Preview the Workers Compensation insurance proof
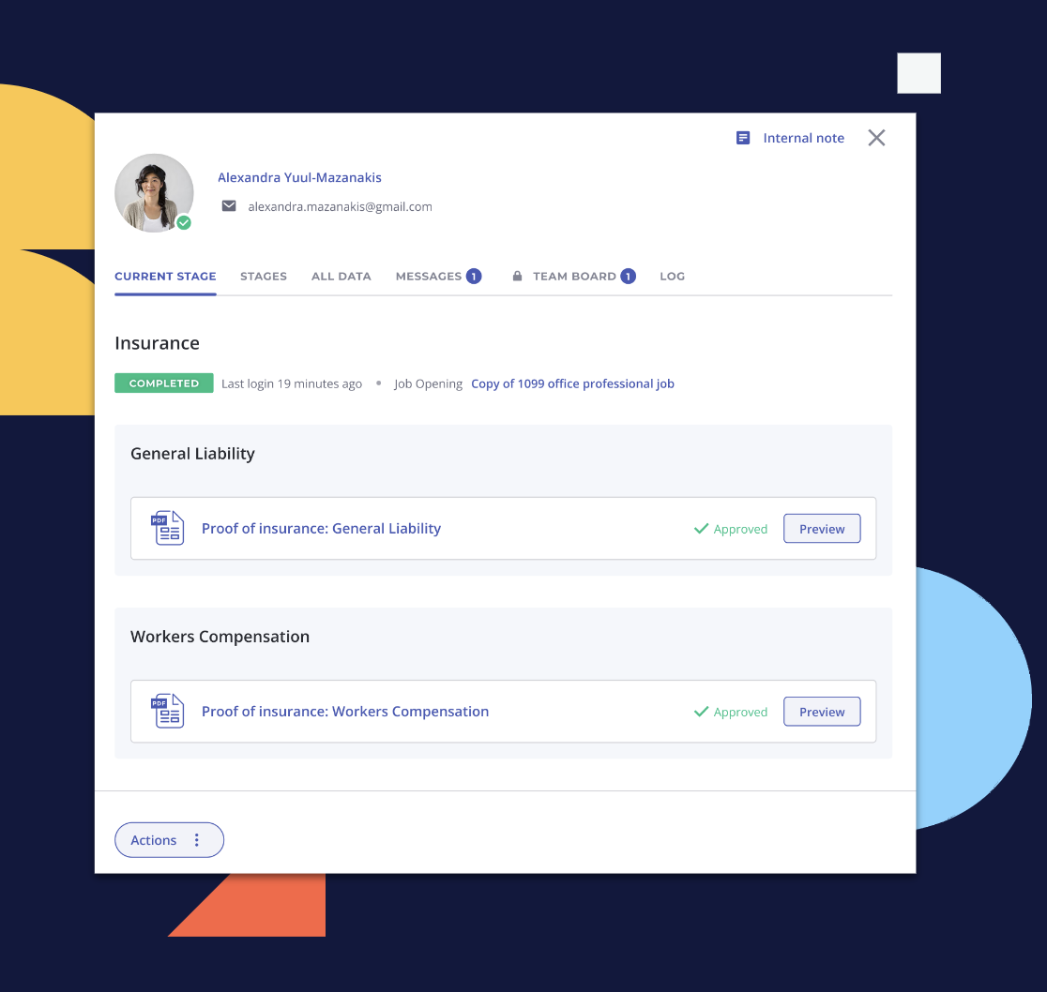1047x992 pixels. pos(821,711)
